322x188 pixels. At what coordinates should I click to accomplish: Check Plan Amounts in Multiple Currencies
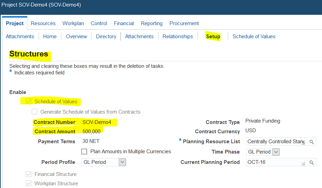[x=84, y=152]
